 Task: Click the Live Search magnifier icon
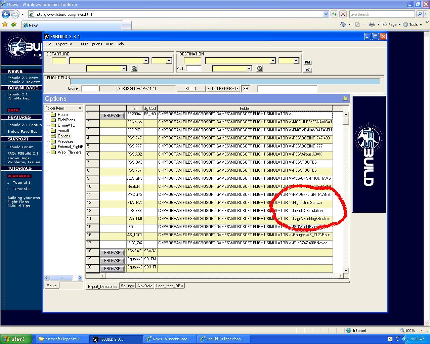click(419, 14)
